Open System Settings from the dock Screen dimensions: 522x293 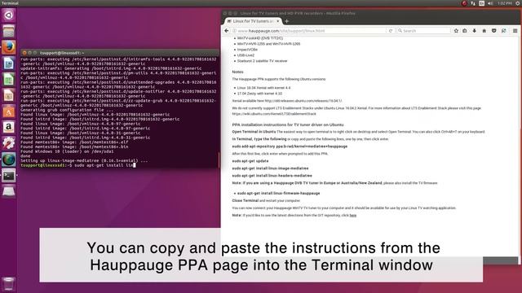(9, 143)
